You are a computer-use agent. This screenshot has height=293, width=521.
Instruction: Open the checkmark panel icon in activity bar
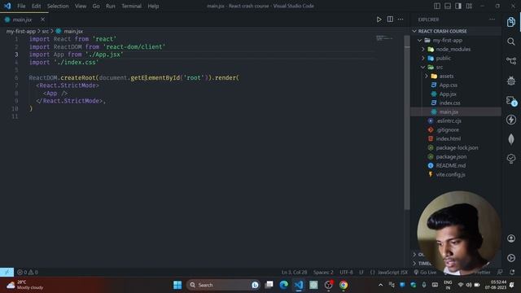511,159
